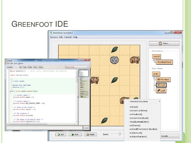Click Cut in the lander editor

click(20, 67)
